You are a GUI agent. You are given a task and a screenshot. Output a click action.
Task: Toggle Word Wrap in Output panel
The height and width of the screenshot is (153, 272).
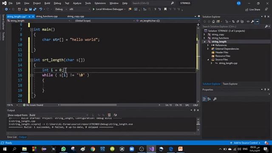(x=115, y=115)
